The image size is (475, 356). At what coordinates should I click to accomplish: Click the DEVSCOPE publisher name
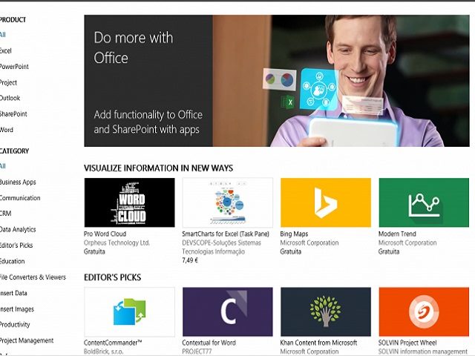(221, 247)
